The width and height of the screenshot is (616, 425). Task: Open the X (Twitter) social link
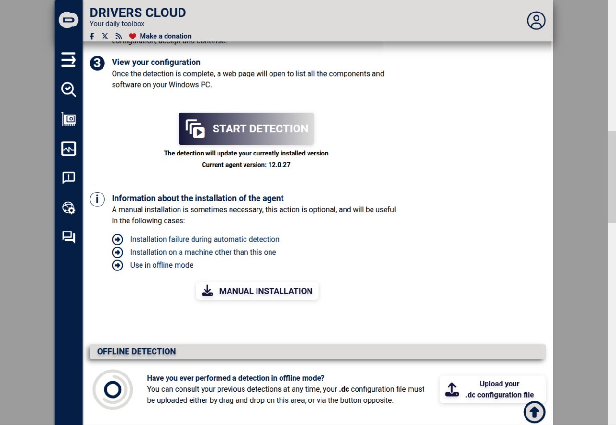pyautogui.click(x=105, y=36)
